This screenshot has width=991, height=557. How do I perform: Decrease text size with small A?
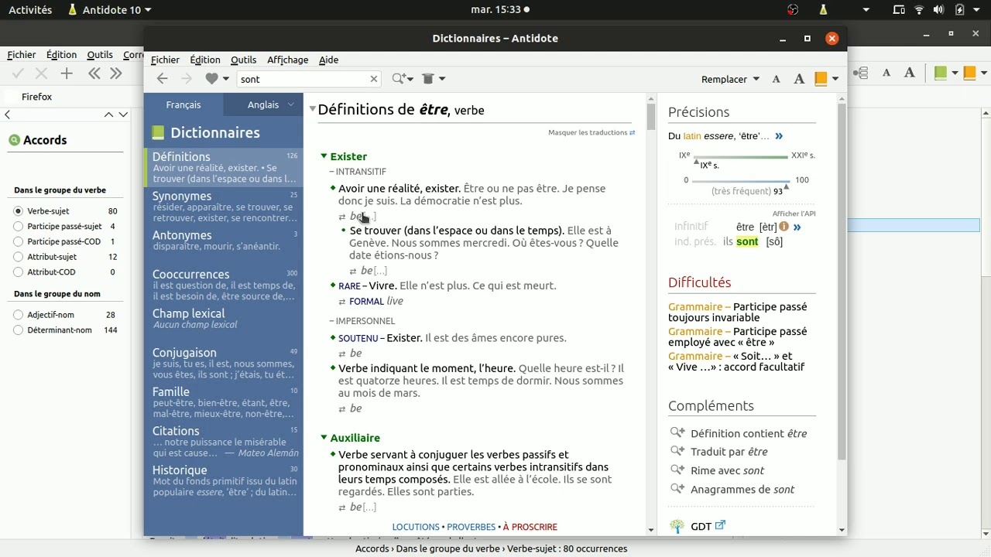pos(777,79)
